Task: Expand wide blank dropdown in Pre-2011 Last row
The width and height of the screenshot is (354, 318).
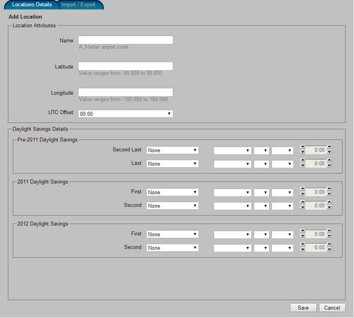Action: pyautogui.click(x=232, y=164)
